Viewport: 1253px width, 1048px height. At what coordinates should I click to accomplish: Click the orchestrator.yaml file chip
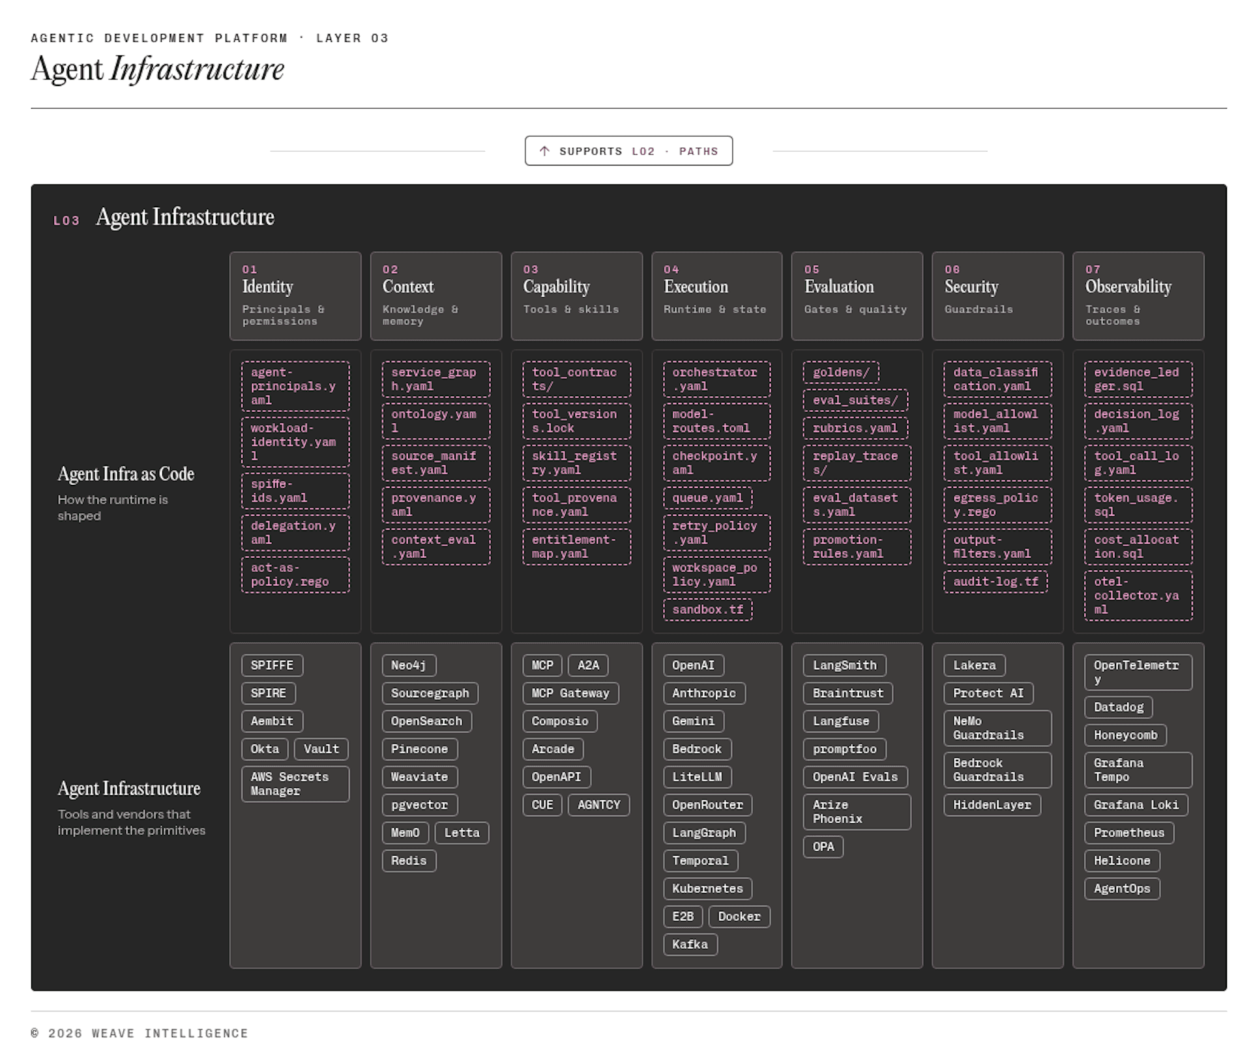coord(717,379)
